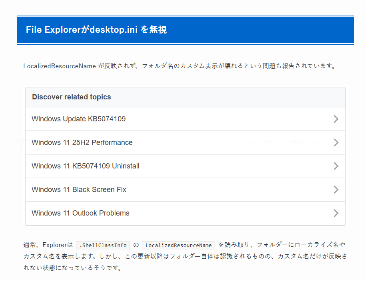
Task: Click the arrow icon for 25H2 Performance
Action: pyautogui.click(x=336, y=142)
